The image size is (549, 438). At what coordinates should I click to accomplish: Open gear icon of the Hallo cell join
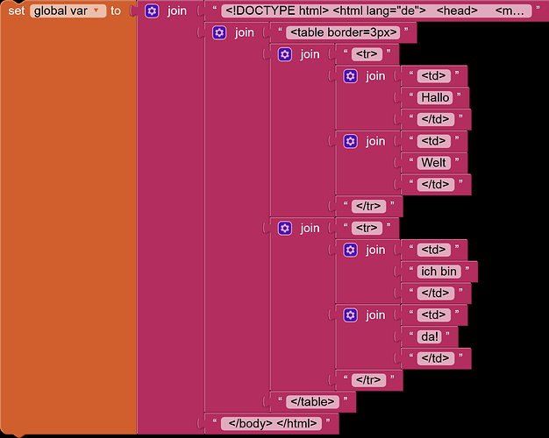click(x=351, y=76)
